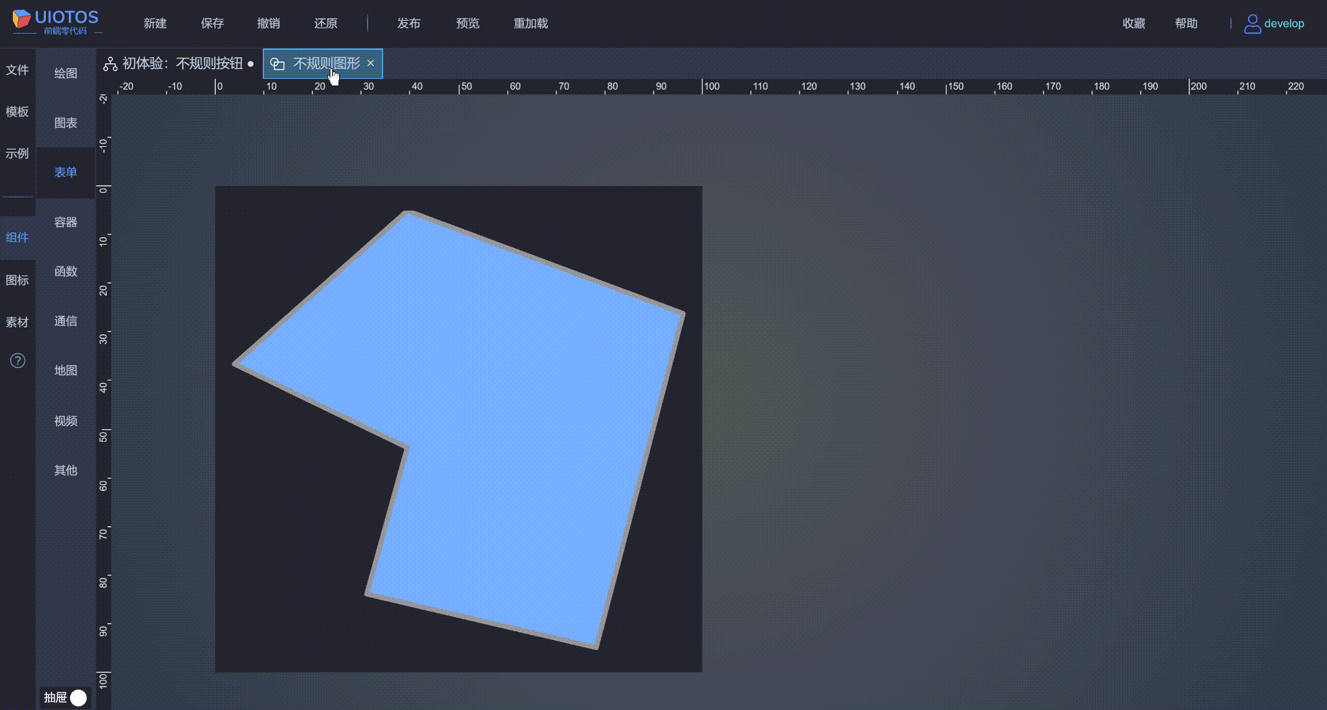The image size is (1327, 710).
Task: Open the 帮助 help menu
Action: pyautogui.click(x=1185, y=24)
